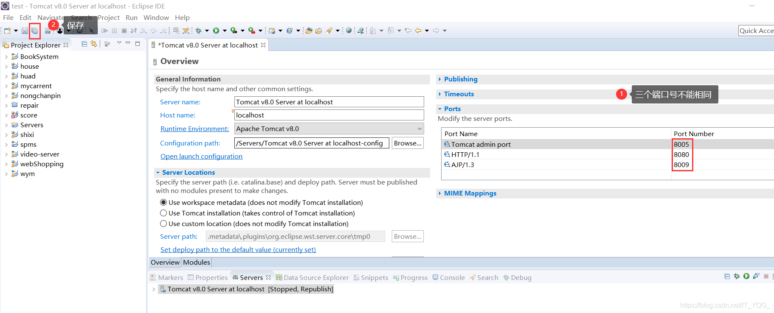Click the Collapse All icon in Servers view
Screen dimensions: 774x313
point(727,276)
